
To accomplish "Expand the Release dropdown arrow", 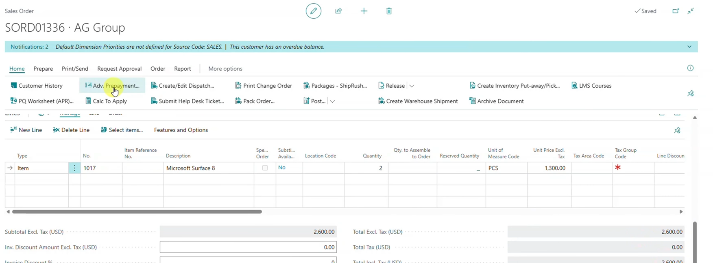I will click(x=412, y=86).
